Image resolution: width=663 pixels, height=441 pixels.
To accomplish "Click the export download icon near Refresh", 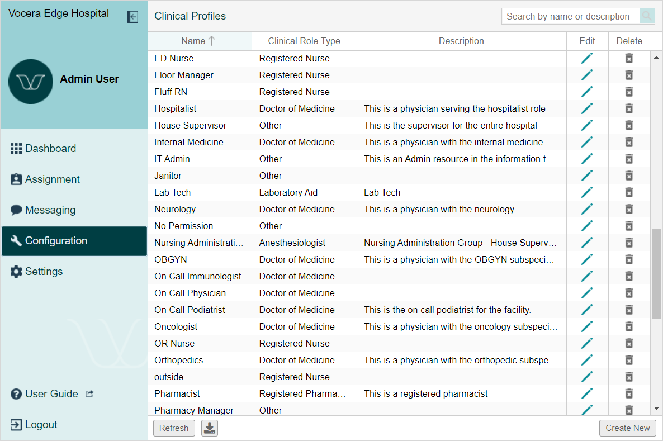I will [209, 427].
